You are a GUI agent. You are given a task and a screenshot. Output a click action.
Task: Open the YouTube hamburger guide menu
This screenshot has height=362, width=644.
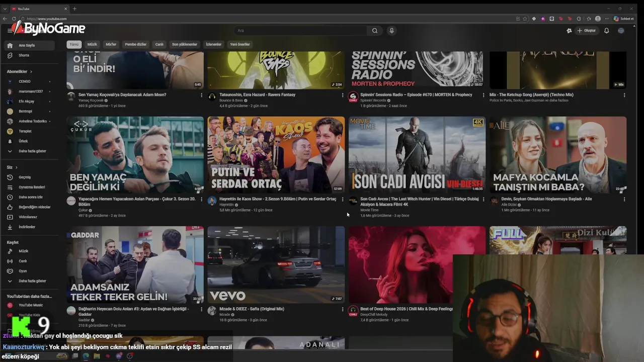click(x=10, y=31)
